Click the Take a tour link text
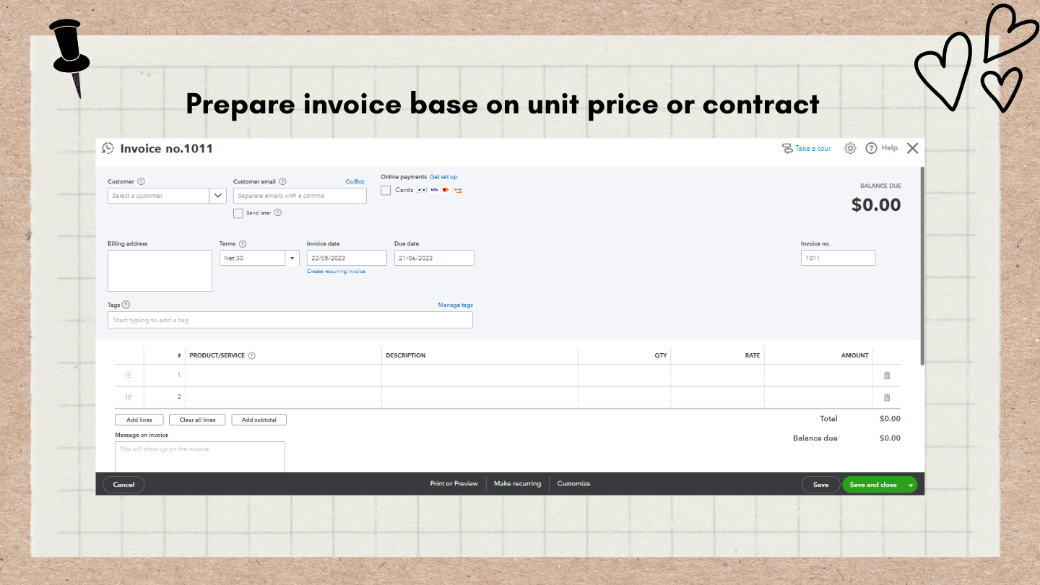 [x=813, y=149]
